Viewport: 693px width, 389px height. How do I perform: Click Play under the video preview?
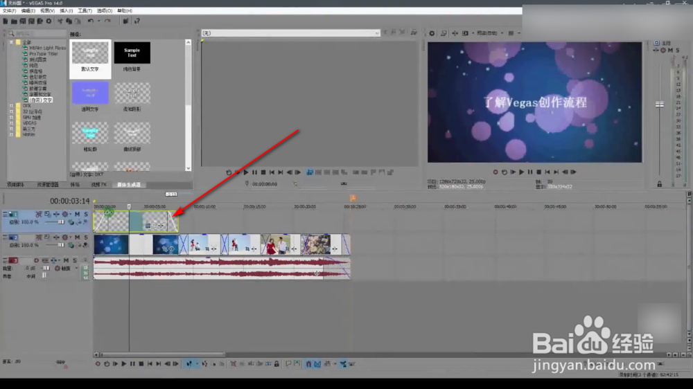tap(522, 172)
